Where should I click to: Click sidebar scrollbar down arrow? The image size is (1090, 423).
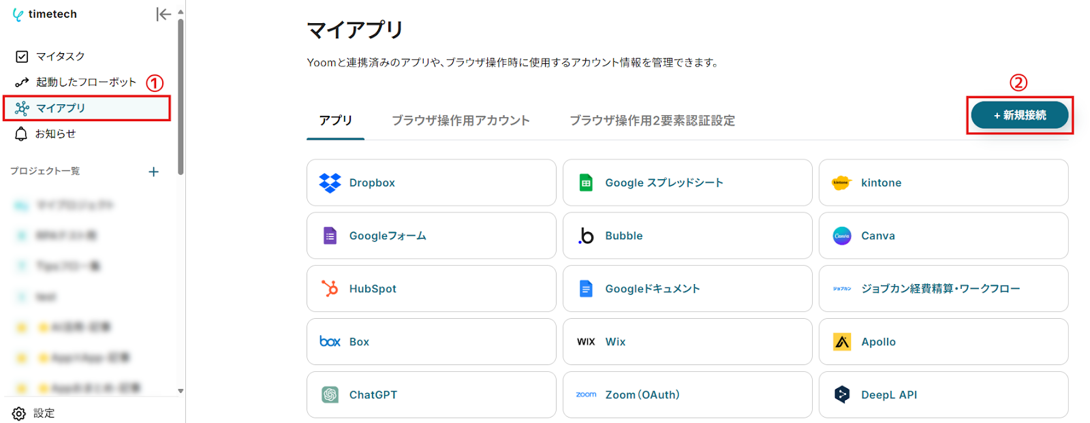point(181,391)
